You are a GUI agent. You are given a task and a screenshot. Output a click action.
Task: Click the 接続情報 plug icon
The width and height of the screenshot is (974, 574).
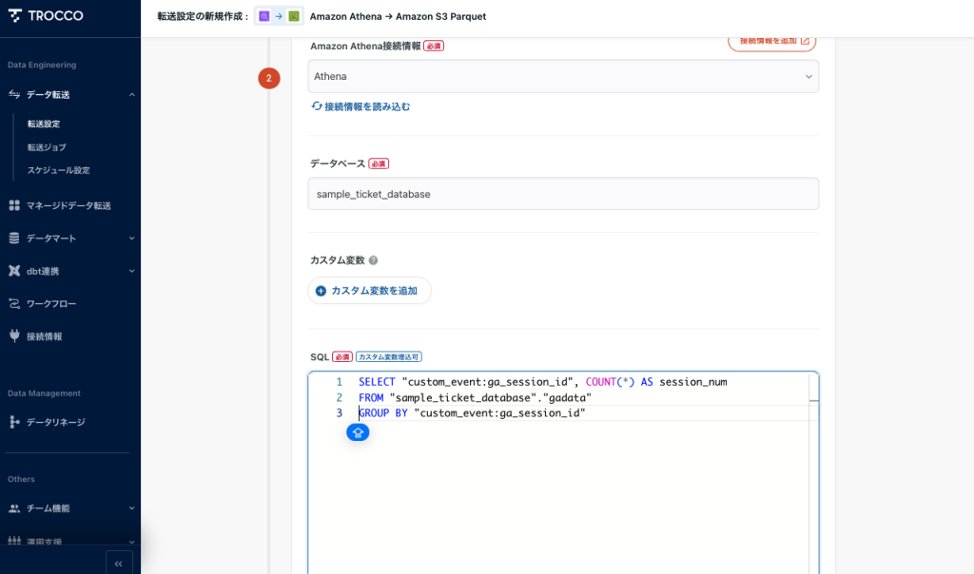[x=14, y=336]
